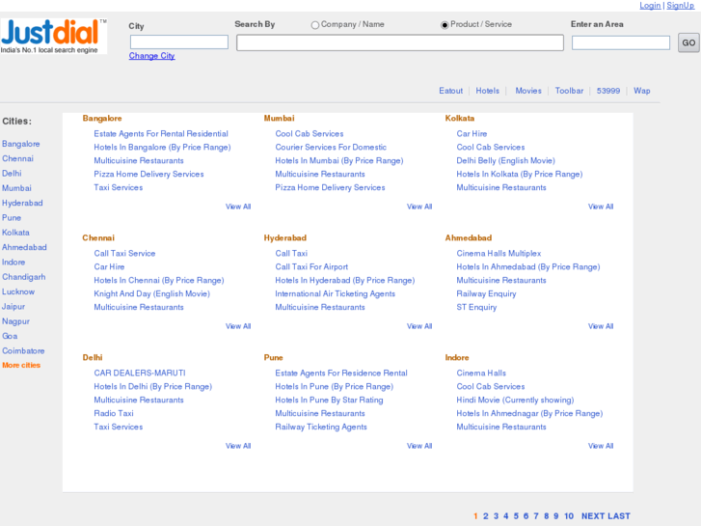
Task: Open Delhi Belly (English Movie) link
Action: point(505,161)
